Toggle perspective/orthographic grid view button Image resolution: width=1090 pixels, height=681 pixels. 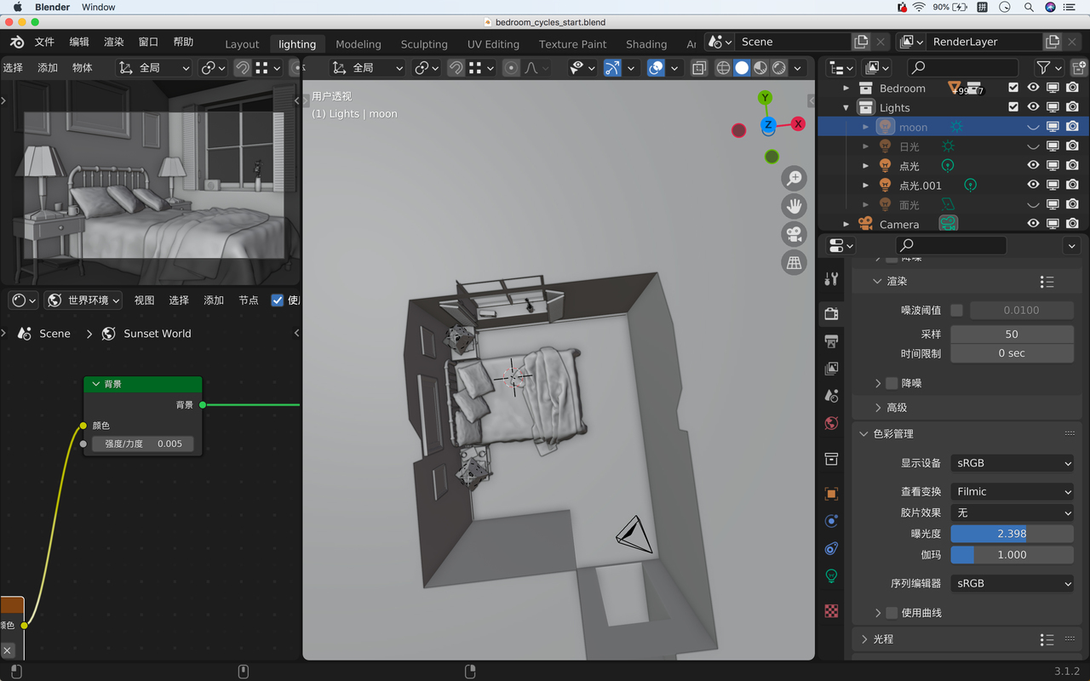(794, 263)
